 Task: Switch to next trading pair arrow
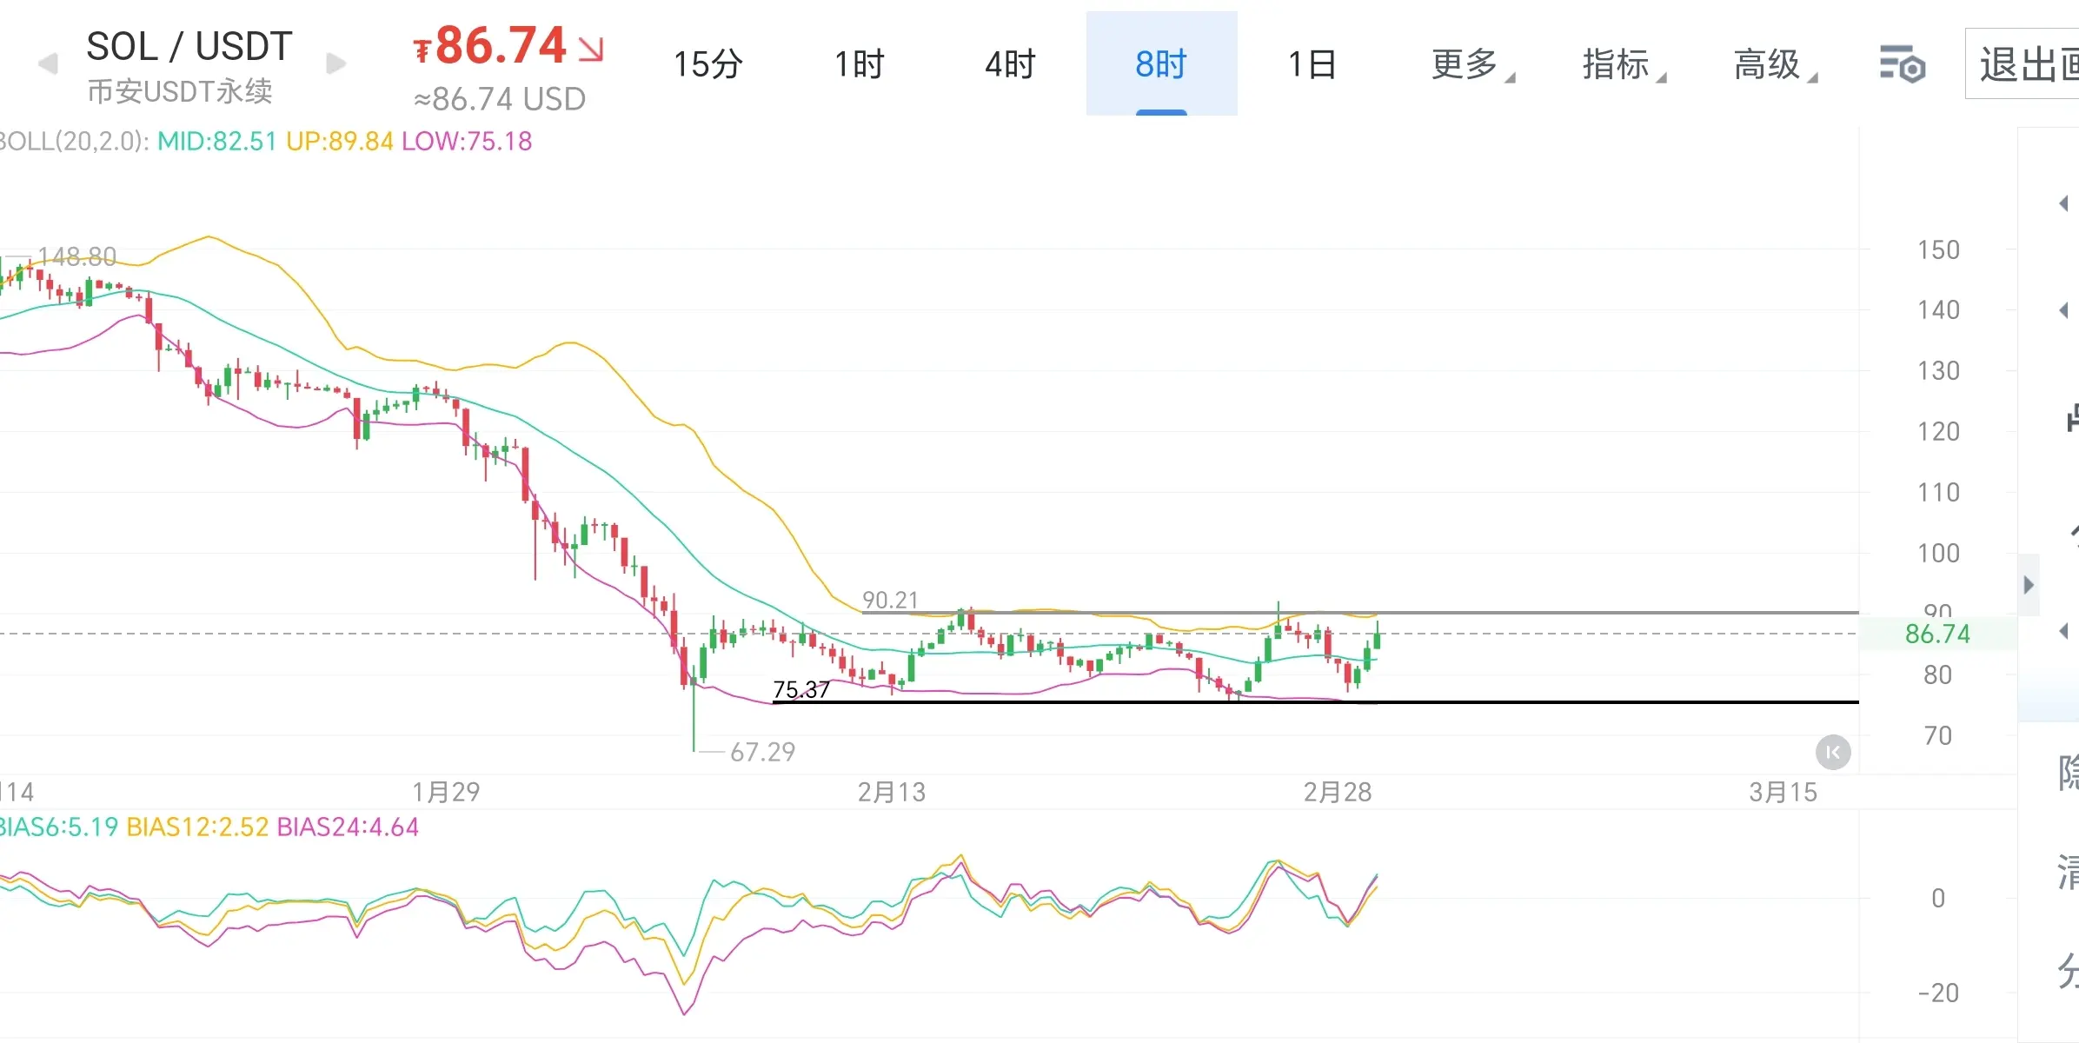point(336,64)
